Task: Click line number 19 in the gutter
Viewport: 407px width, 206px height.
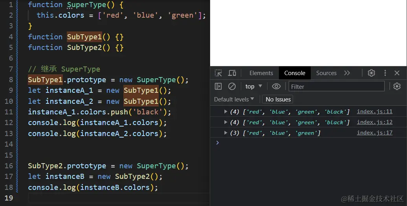Action: 9,198
